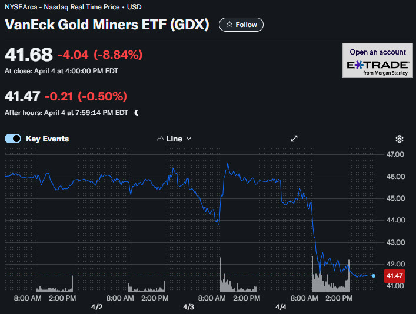Viewport: 416px width, 314px height.
Task: Select the 4/4 date label on the chart axis
Action: [x=281, y=307]
